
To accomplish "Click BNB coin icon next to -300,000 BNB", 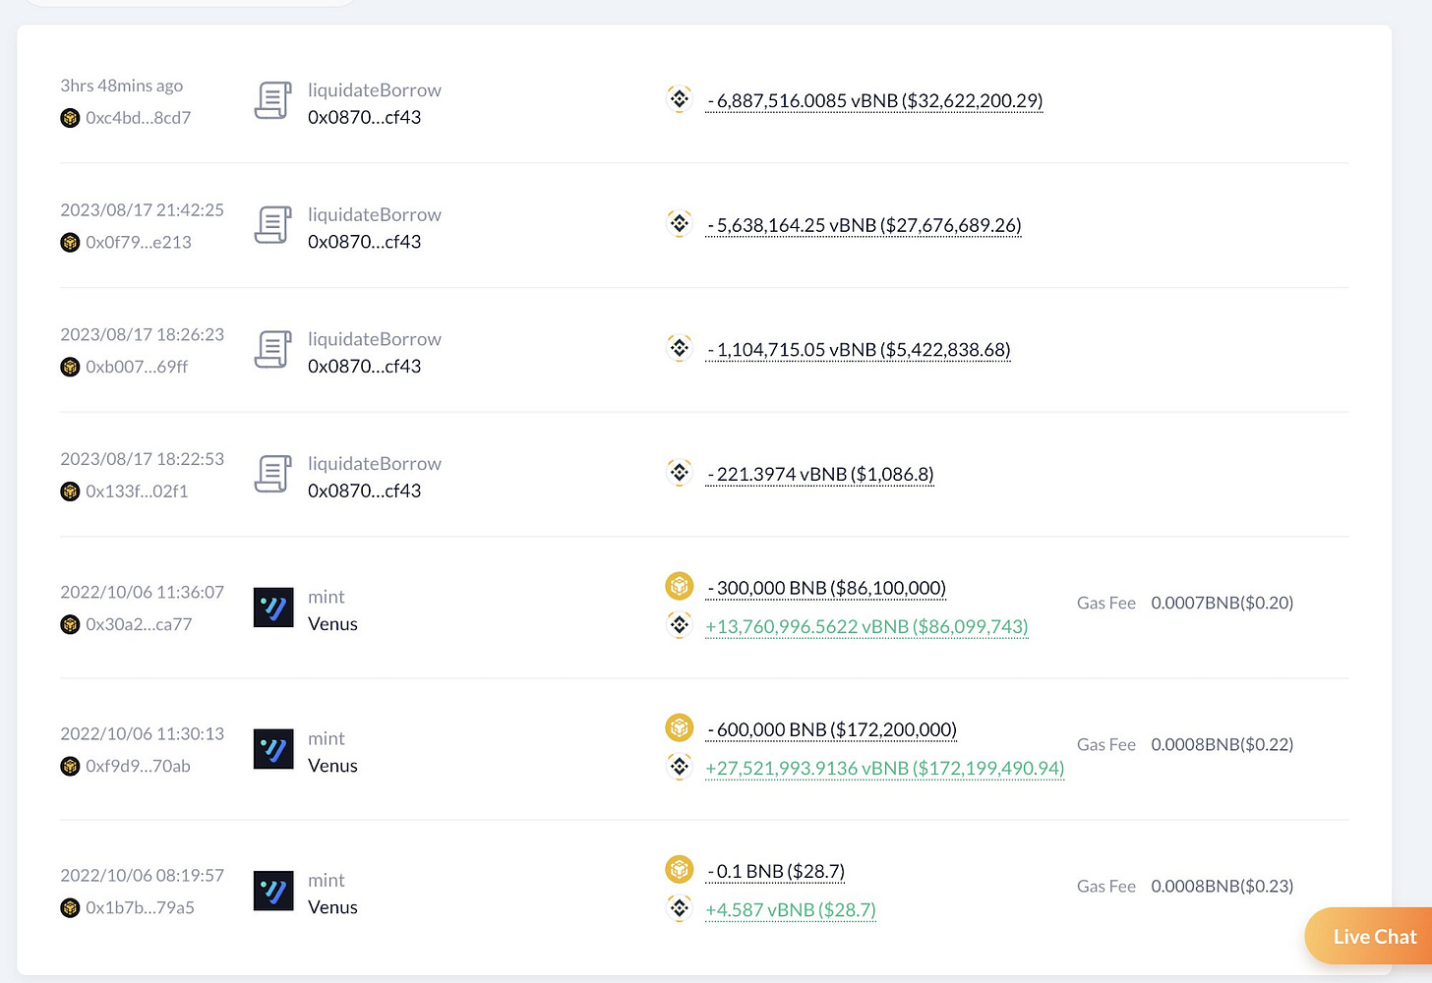I will [x=680, y=587].
